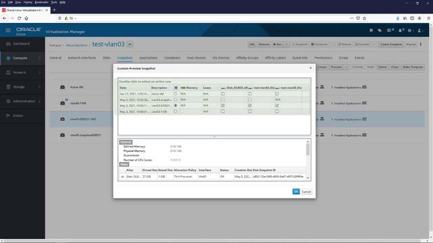Screen dimensions: 433x243
Task: Toggle the hamburger navigation menu icon
Action: point(8,30)
